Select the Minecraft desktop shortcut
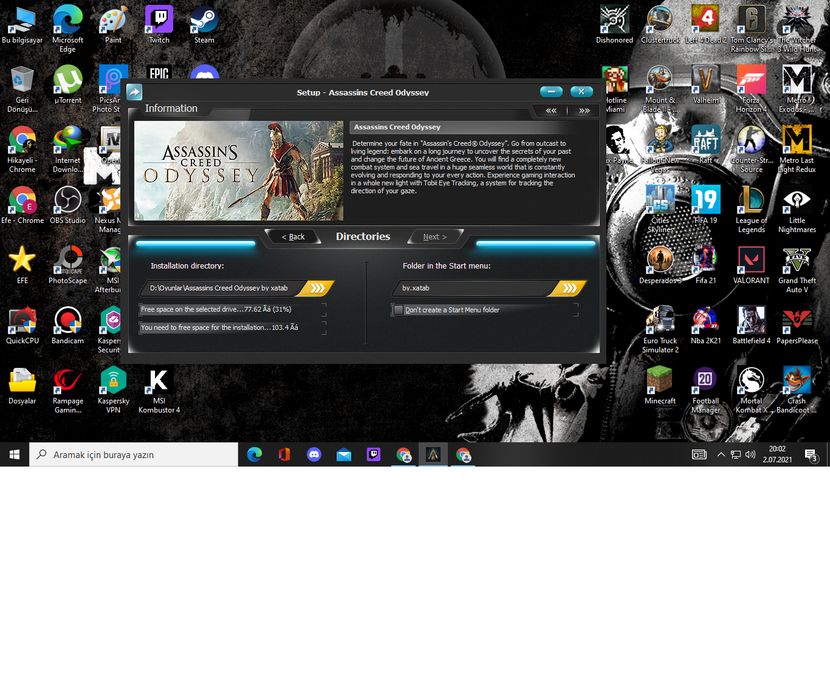Image resolution: width=830 pixels, height=678 pixels. (x=660, y=386)
